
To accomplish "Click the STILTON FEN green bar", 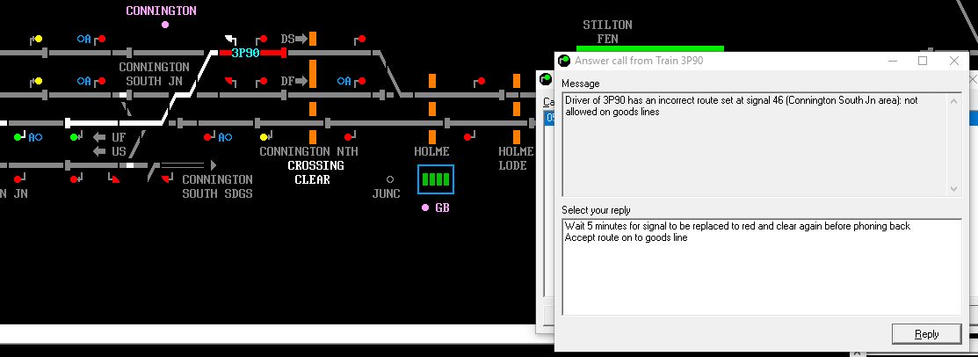I will [x=650, y=48].
